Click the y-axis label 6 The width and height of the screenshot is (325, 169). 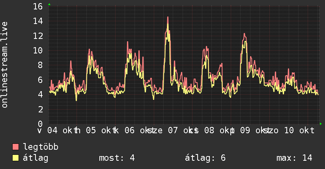click(40, 80)
